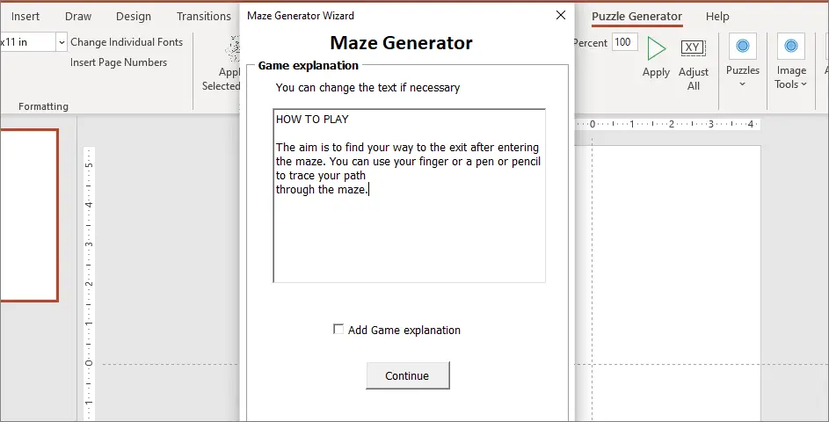
Task: Click the Apply Selected button
Action: pos(222,63)
